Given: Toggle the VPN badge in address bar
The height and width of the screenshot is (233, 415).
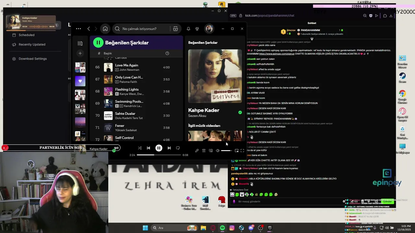Looking at the screenshot, I should coord(233,16).
